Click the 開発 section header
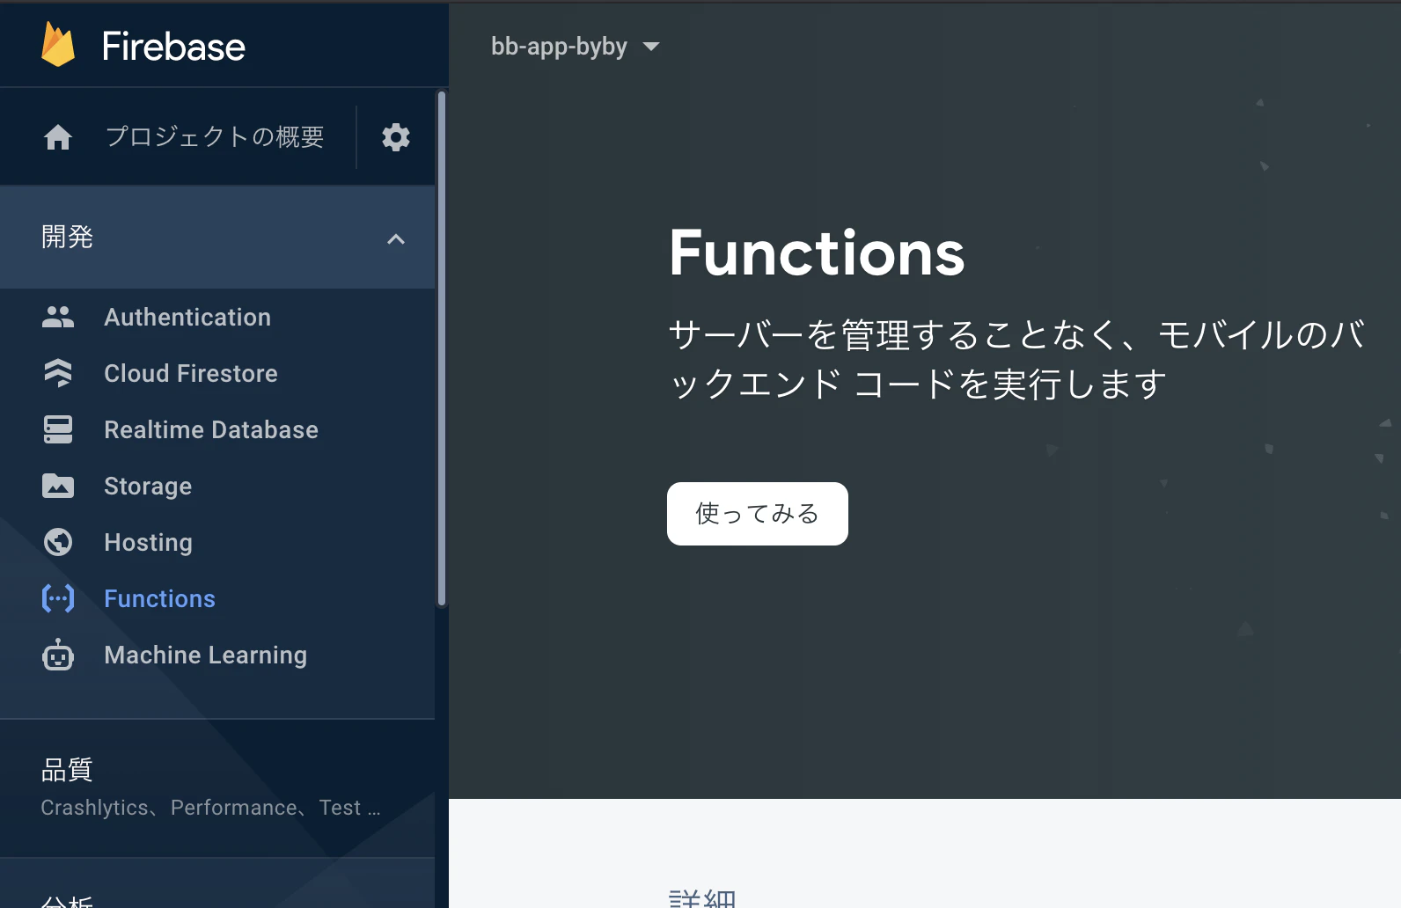The image size is (1401, 908). pos(217,238)
